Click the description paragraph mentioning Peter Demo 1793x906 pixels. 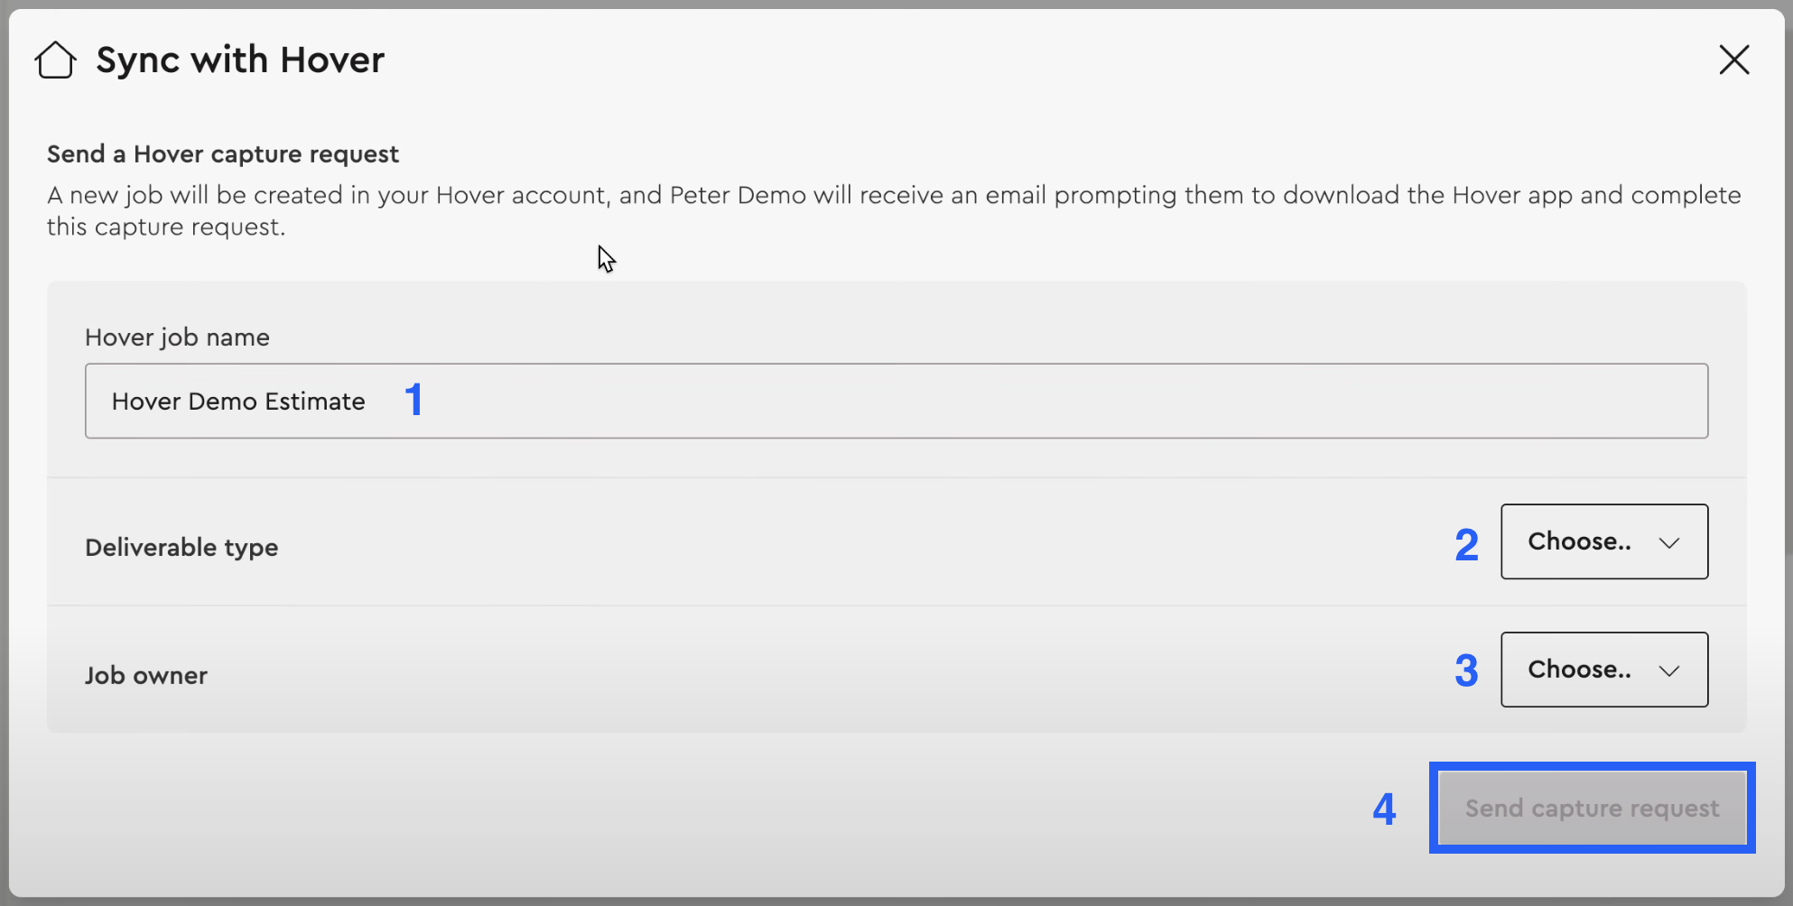coord(894,210)
